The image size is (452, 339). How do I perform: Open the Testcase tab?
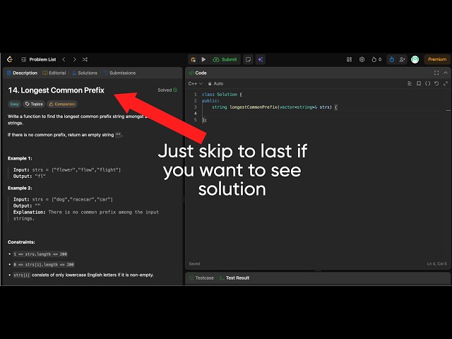pos(201,278)
